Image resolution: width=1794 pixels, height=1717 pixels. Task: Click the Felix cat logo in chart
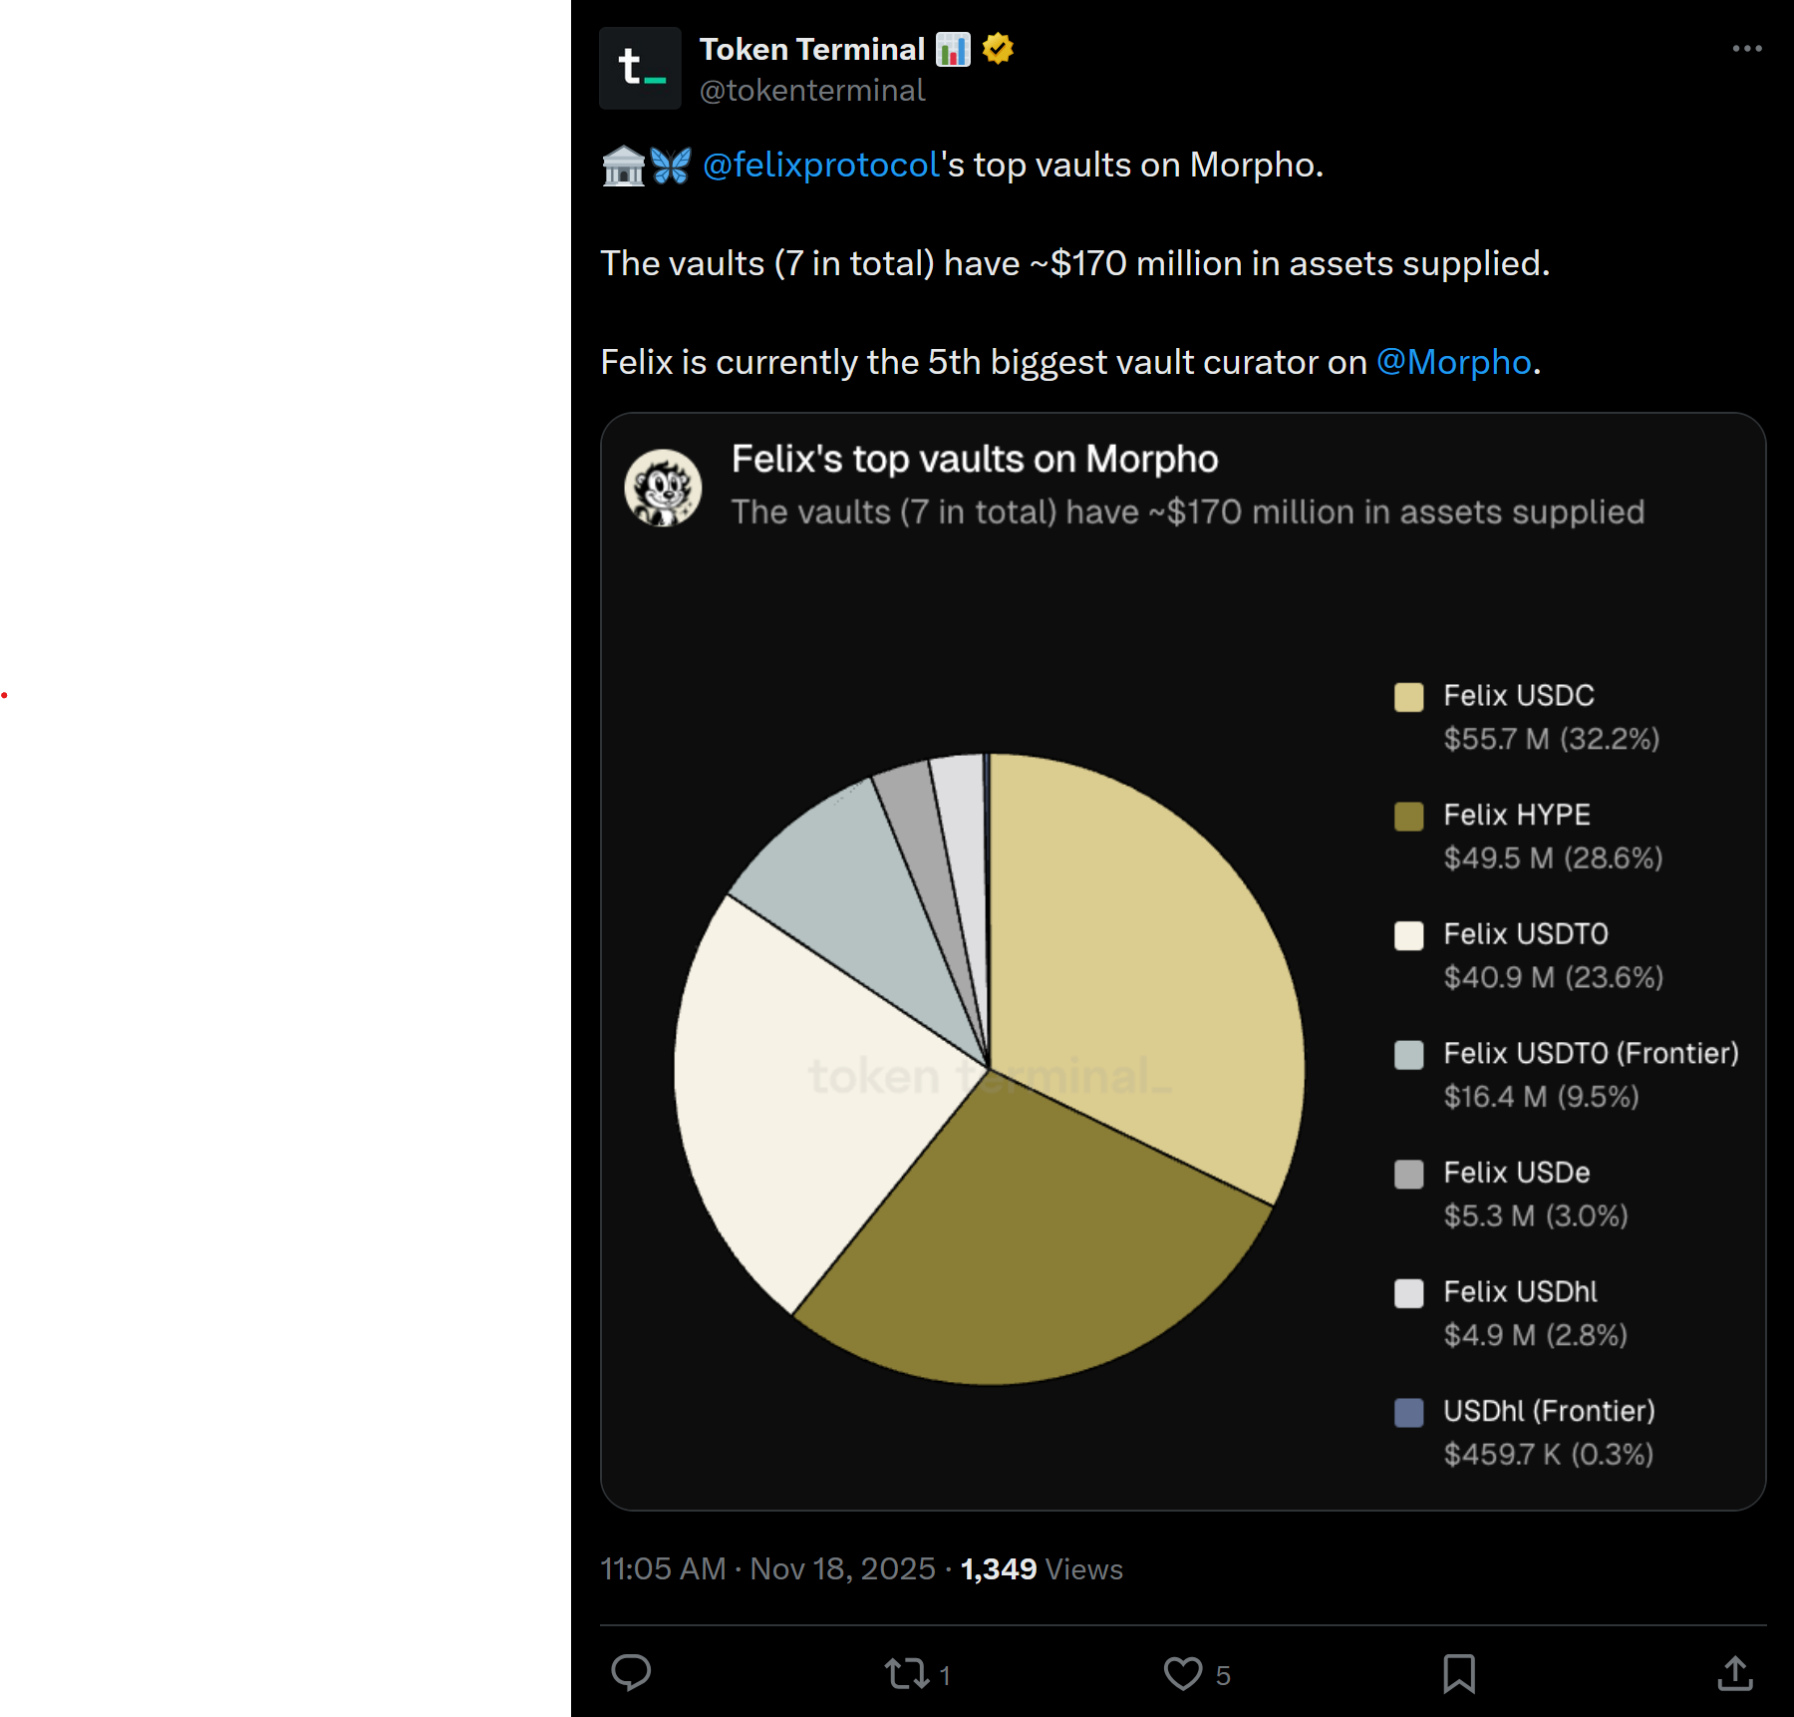click(x=663, y=488)
